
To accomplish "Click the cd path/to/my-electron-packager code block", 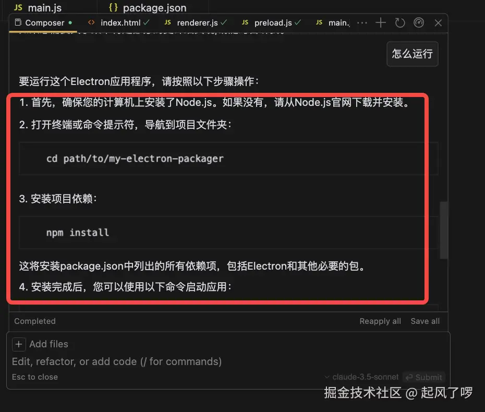I will point(228,159).
